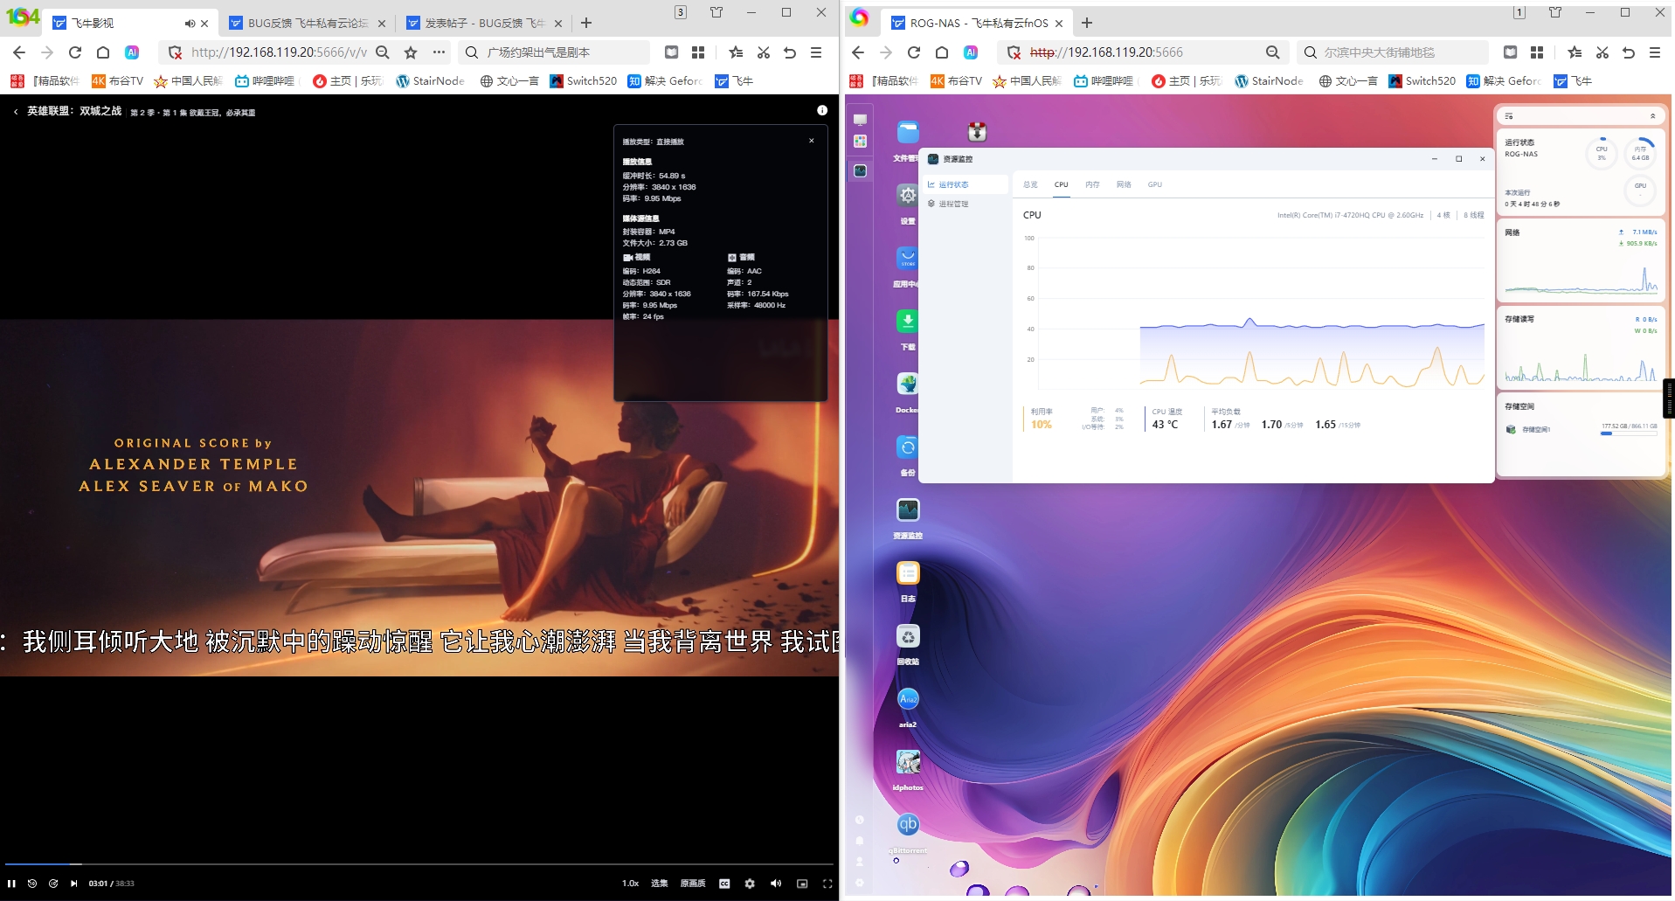Switch to the 总览 tab in resource monitor
The image size is (1675, 901).
pos(1031,184)
